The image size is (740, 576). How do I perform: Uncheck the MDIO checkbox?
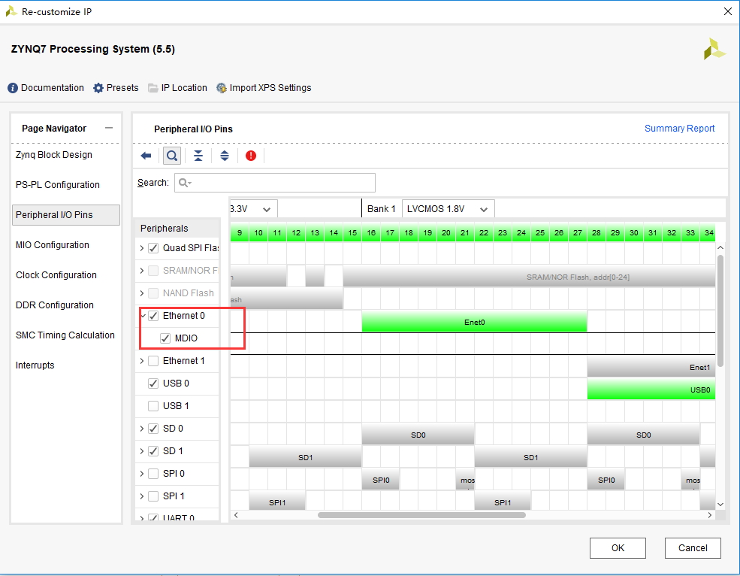click(165, 338)
